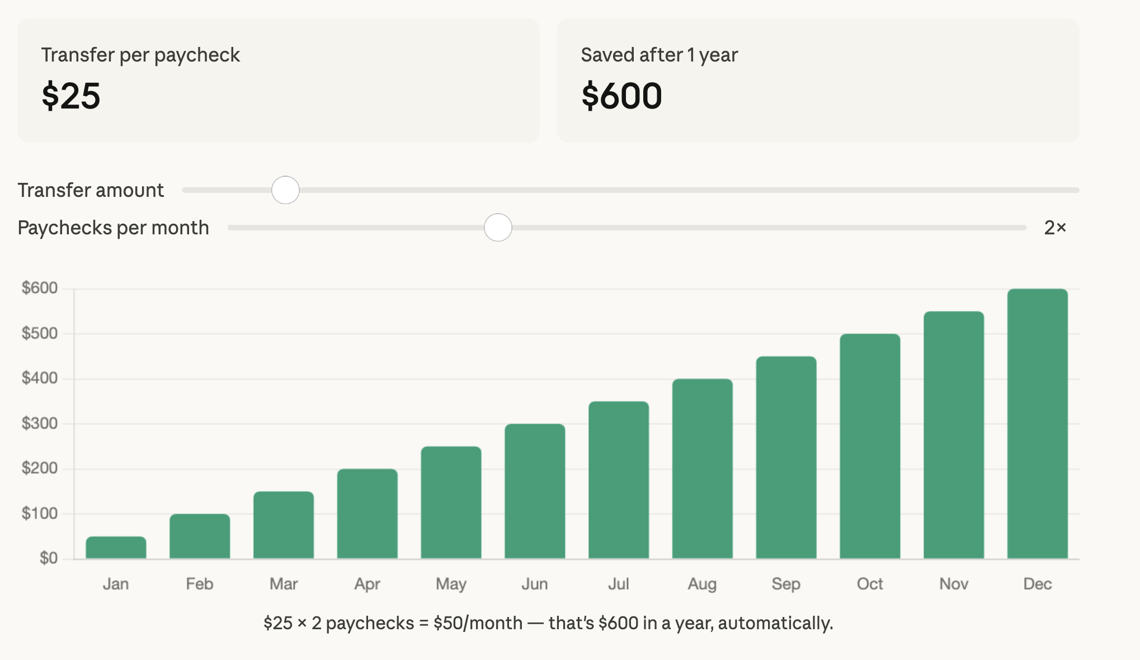Click the $600 savings total
Viewport: 1140px width, 660px height.
tap(621, 96)
